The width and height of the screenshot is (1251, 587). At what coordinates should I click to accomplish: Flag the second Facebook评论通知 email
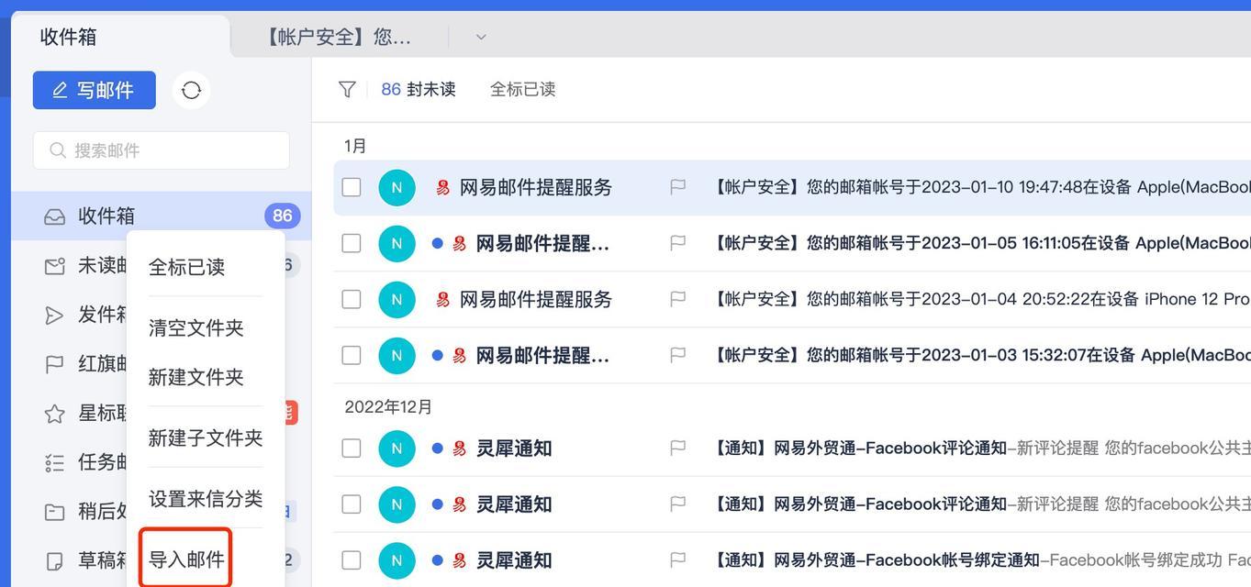click(x=677, y=504)
